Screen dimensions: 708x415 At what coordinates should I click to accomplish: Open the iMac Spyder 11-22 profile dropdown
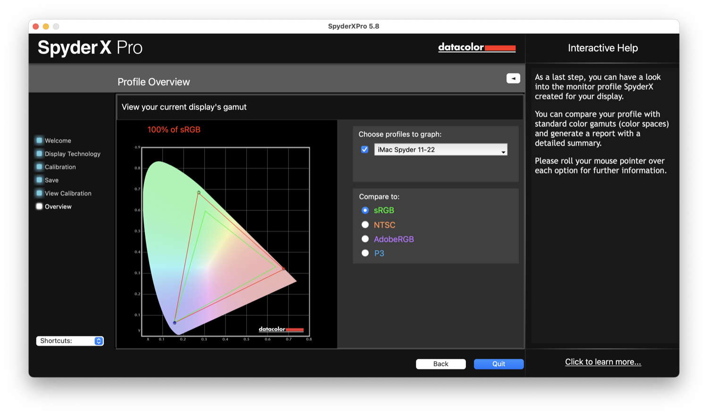[x=441, y=149]
